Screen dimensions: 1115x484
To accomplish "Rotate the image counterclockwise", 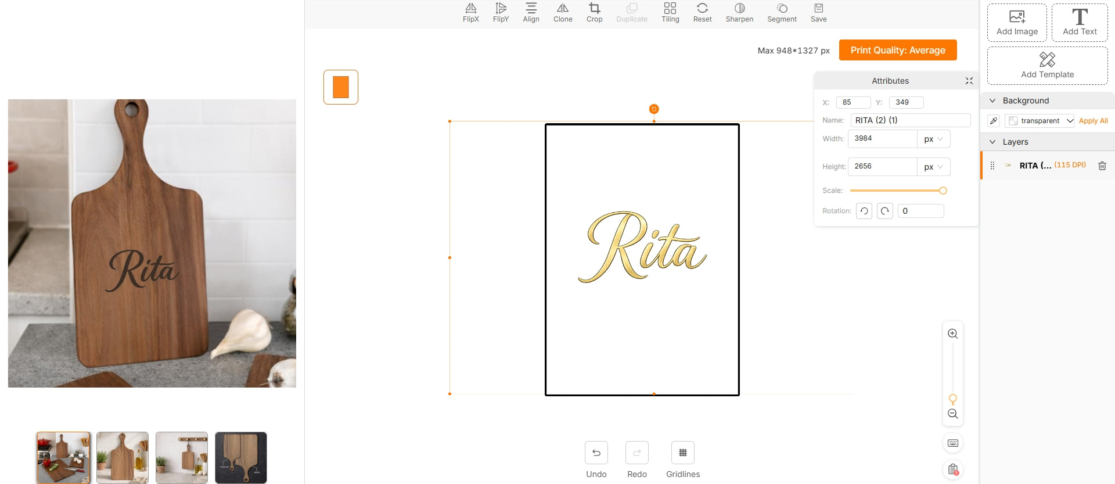I will [x=864, y=211].
